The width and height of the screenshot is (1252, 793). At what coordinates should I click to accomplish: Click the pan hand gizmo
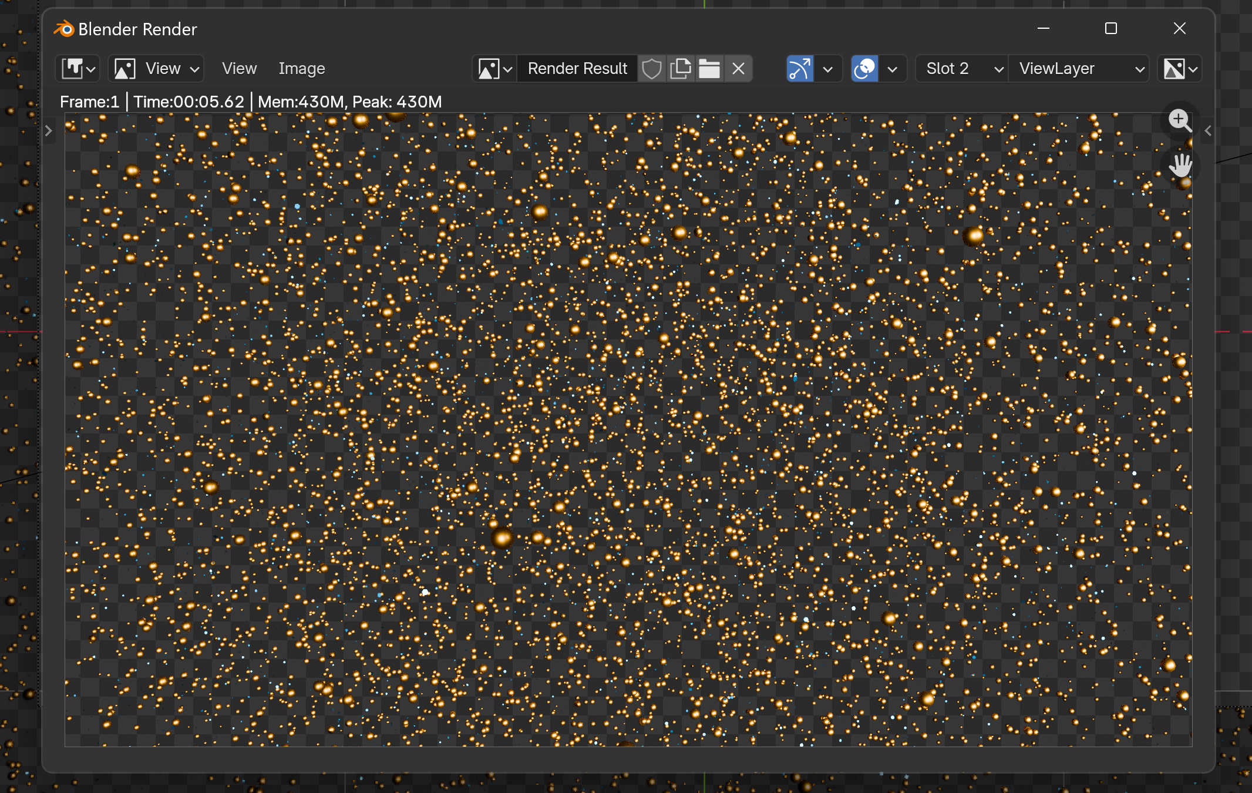tap(1180, 166)
